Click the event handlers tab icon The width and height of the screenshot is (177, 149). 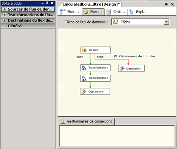(x=109, y=12)
